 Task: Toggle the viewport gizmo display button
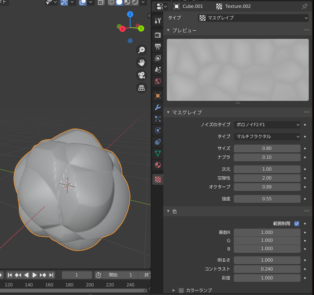[x=64, y=2]
